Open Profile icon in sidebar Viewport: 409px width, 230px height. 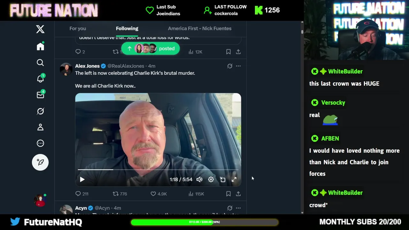click(40, 127)
